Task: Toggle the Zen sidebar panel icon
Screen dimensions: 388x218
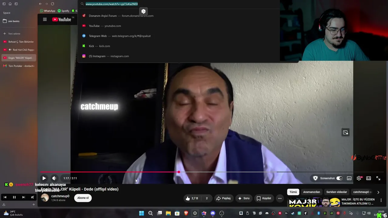Action: pos(4,4)
